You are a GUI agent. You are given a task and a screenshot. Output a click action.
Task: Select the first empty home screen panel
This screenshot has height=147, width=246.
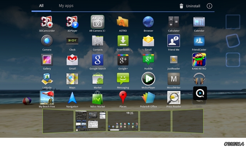(x=58, y=121)
